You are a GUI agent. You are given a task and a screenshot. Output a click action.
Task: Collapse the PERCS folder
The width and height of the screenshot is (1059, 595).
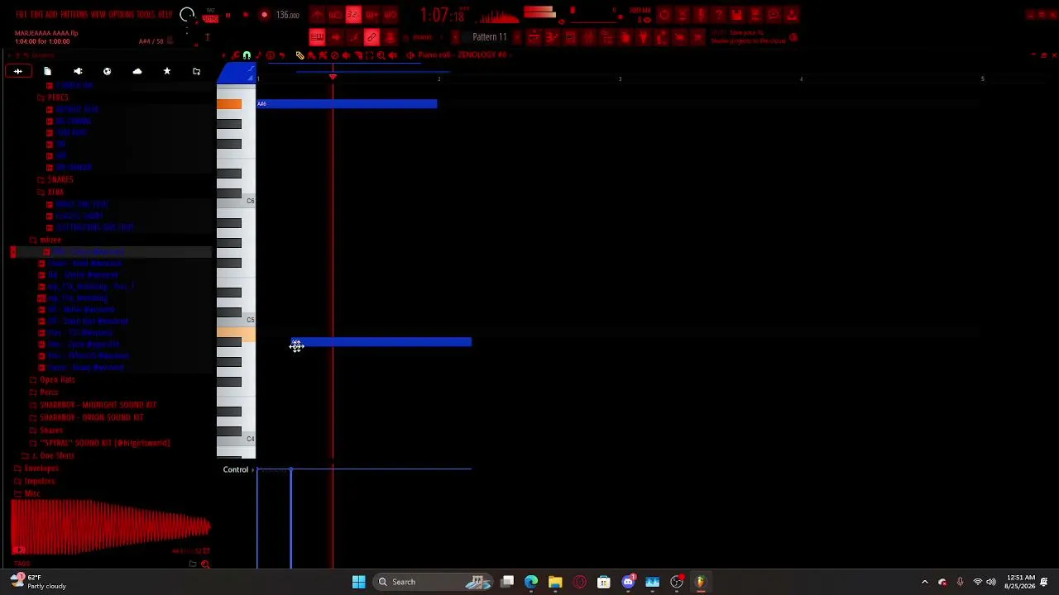coord(57,98)
